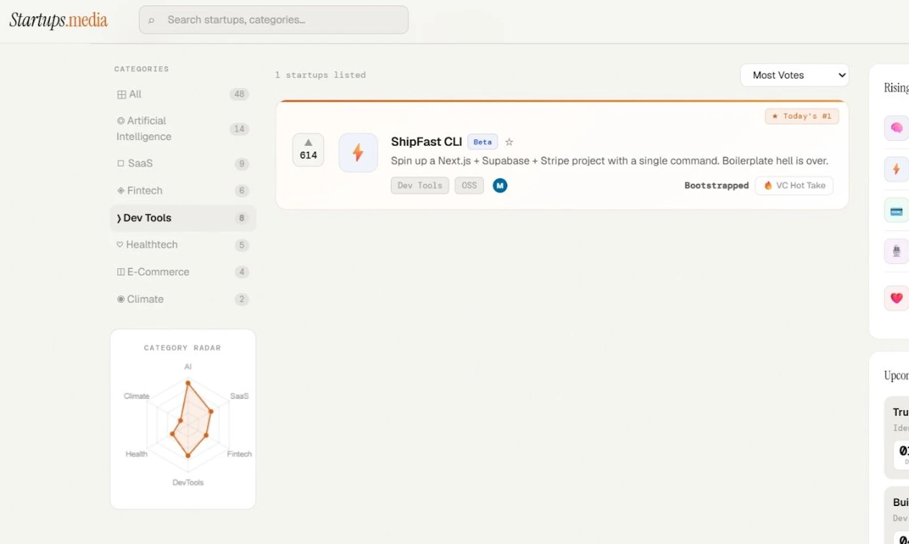Screen dimensions: 909x544
Task: Click the robot icon in Rising panel
Action: click(x=897, y=251)
